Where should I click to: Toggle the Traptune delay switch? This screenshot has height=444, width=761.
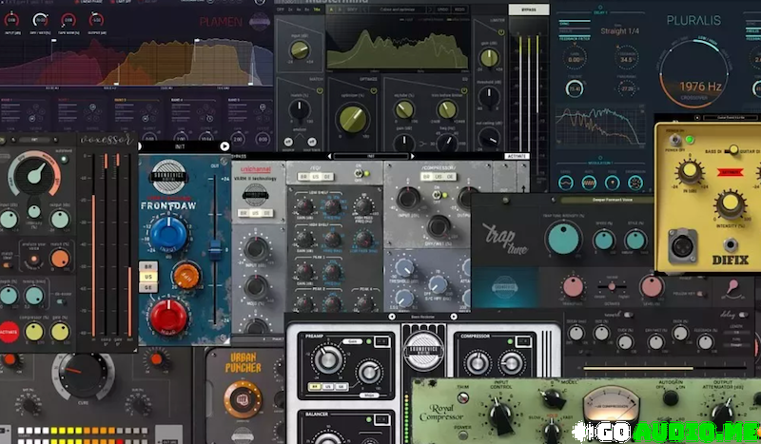point(743,315)
